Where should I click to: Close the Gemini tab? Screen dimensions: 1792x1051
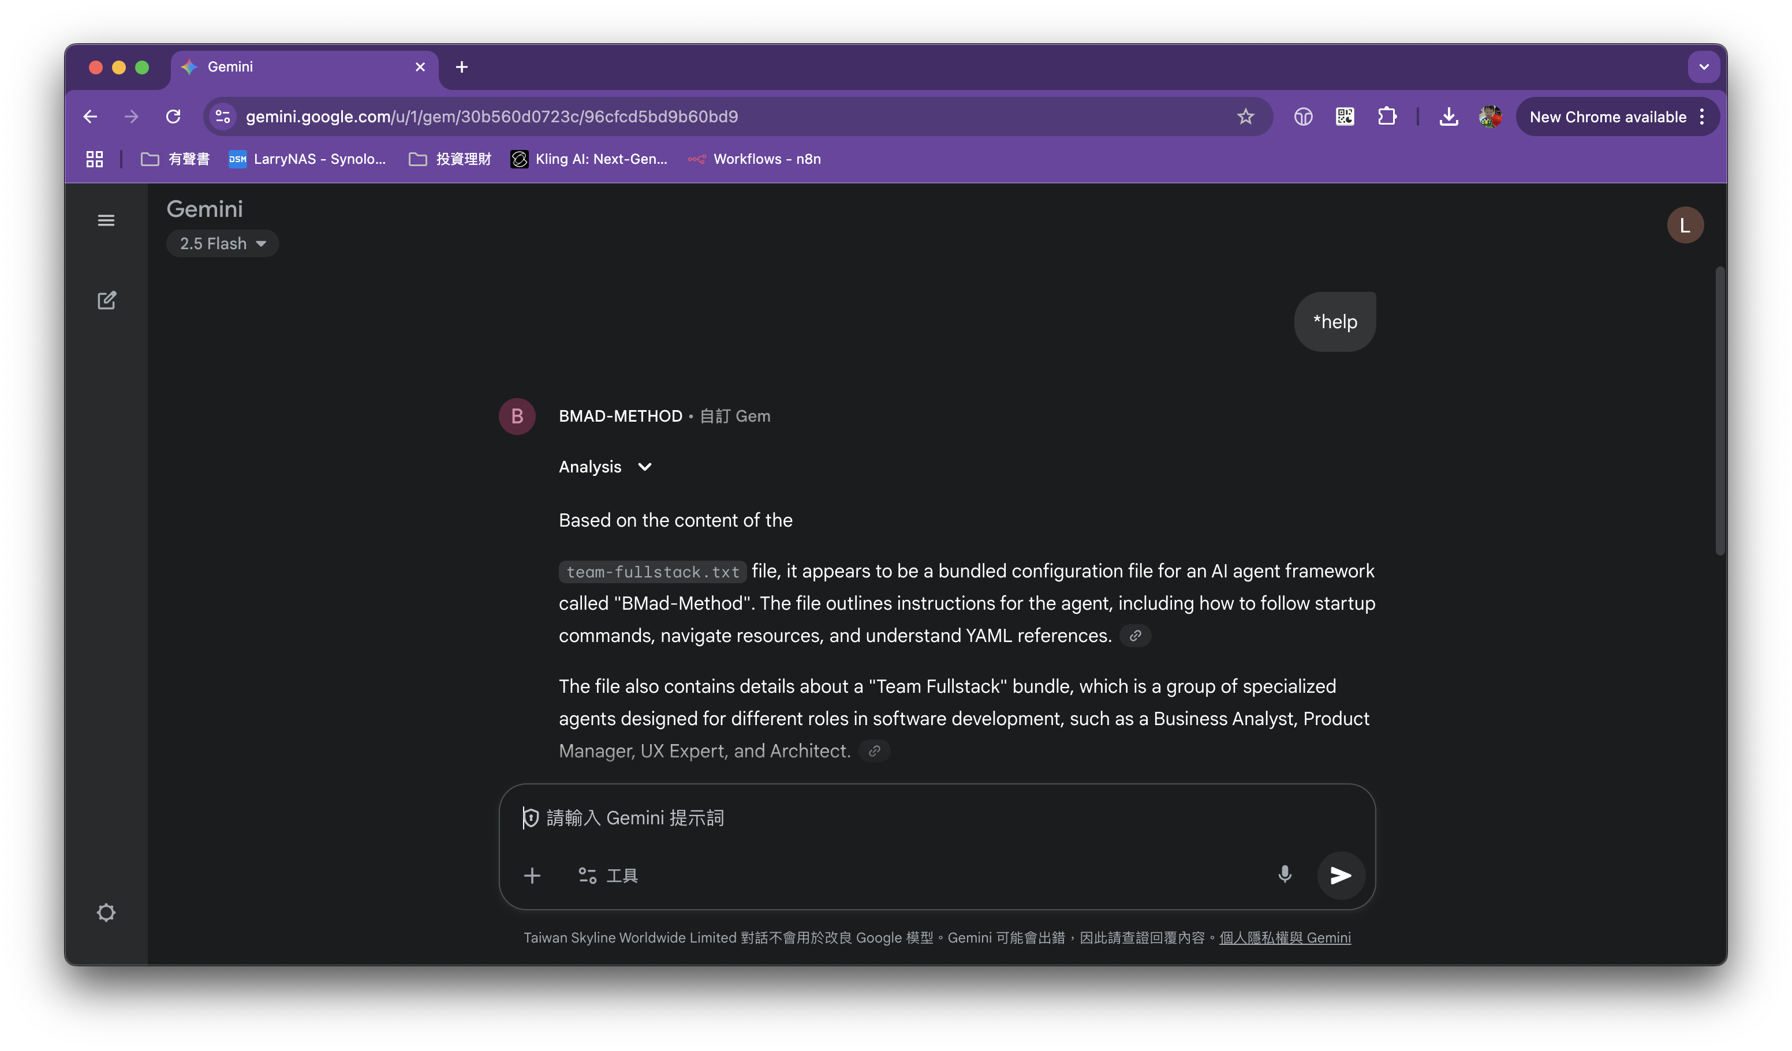pos(420,67)
